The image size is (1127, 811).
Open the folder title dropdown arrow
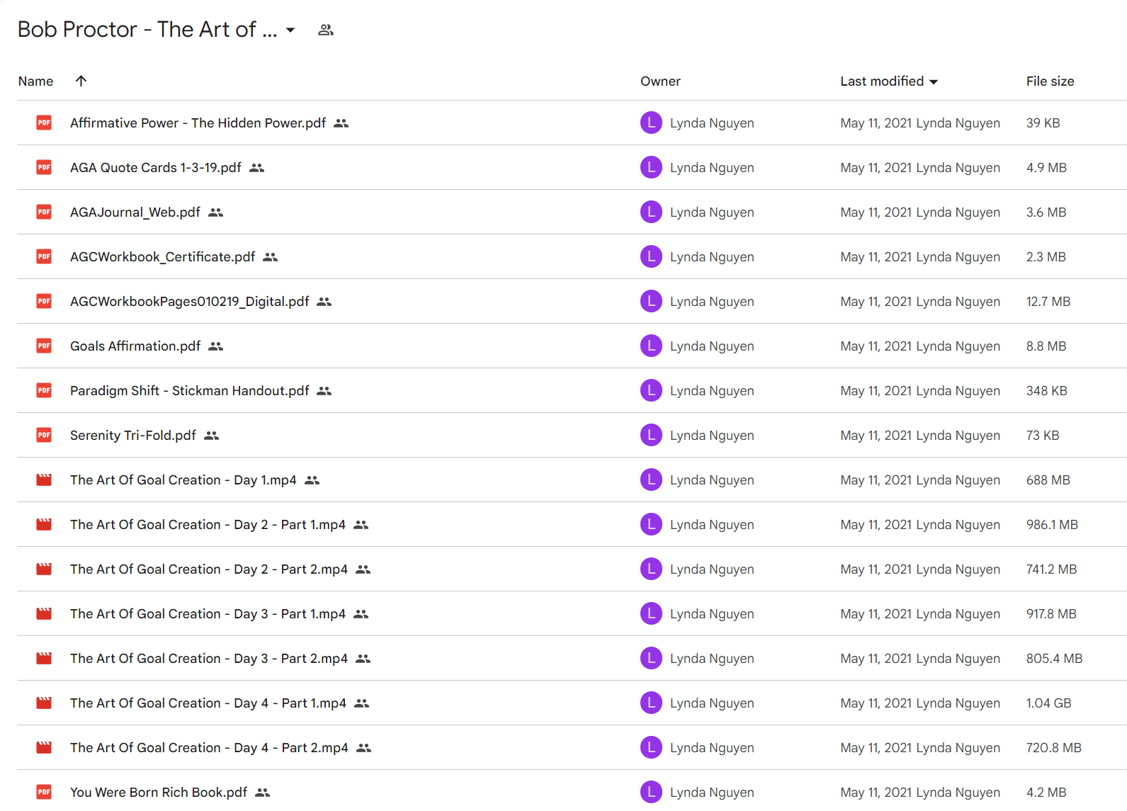click(x=290, y=30)
